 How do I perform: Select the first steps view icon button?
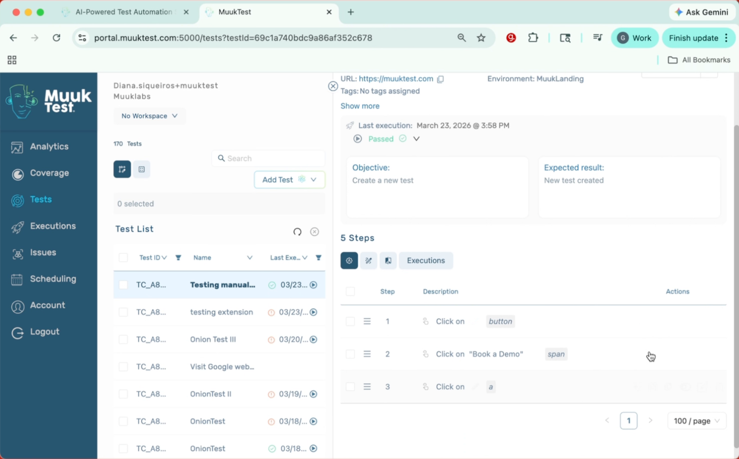349,261
